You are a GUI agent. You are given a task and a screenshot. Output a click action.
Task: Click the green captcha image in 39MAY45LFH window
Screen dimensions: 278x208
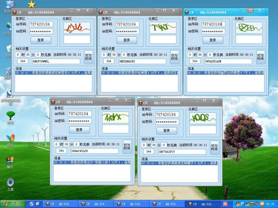(x=116, y=117)
